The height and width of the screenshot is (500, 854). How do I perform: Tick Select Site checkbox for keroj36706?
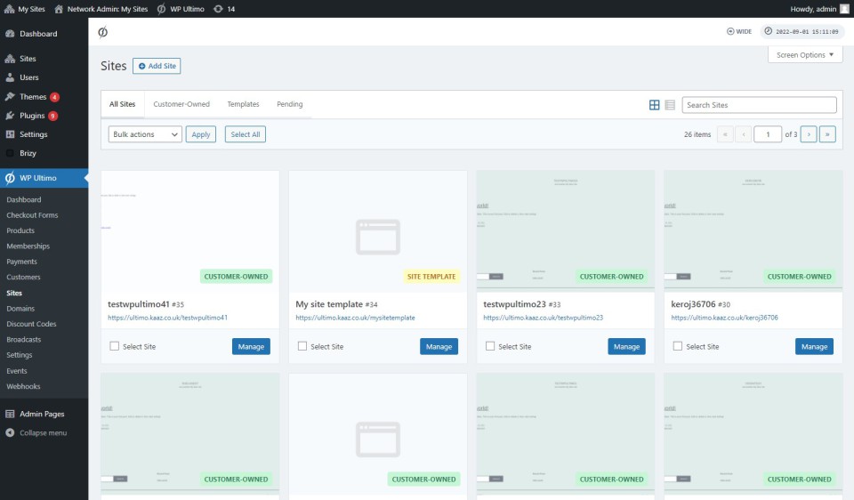[678, 346]
